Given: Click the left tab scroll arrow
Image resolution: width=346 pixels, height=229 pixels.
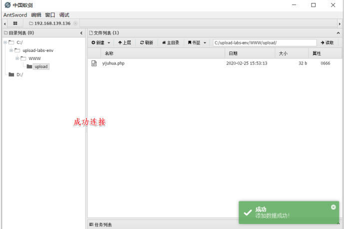Looking at the screenshot, I should (x=4, y=23).
